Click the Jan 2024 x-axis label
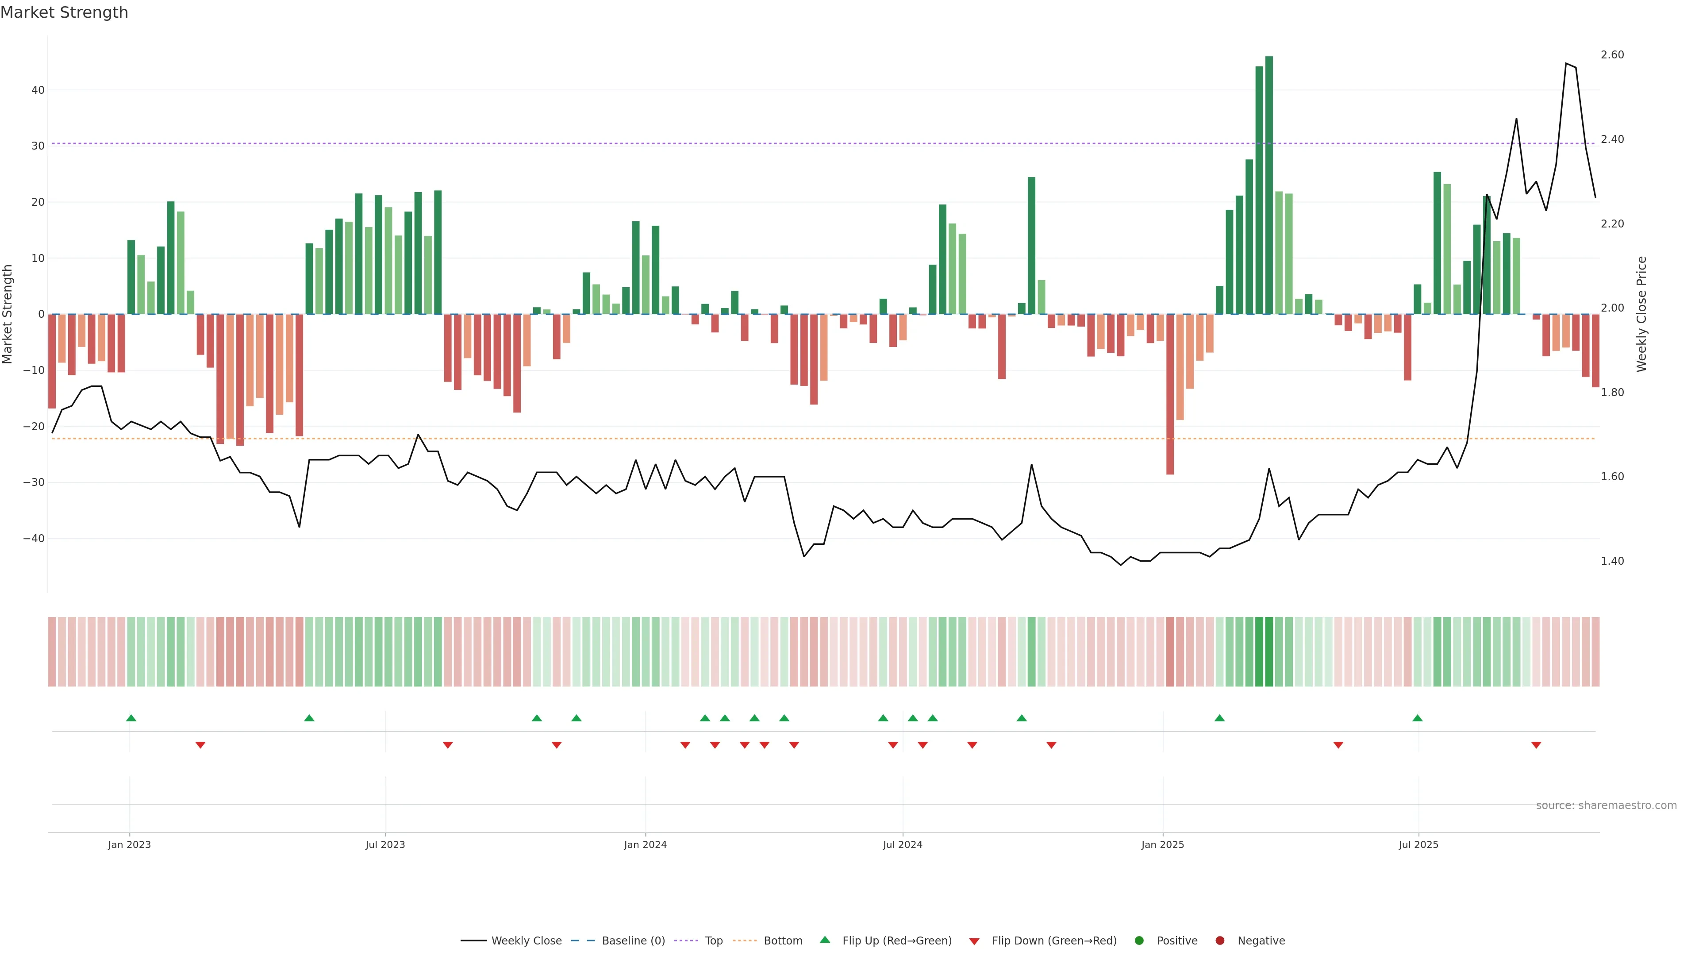The width and height of the screenshot is (1699, 956). coord(645,844)
